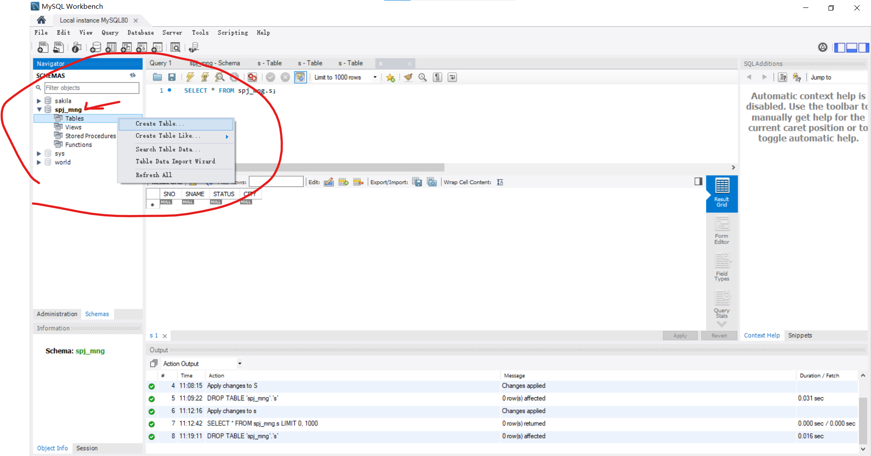This screenshot has height=456, width=871.
Task: Expand the sys schema node
Action: pyautogui.click(x=39, y=153)
